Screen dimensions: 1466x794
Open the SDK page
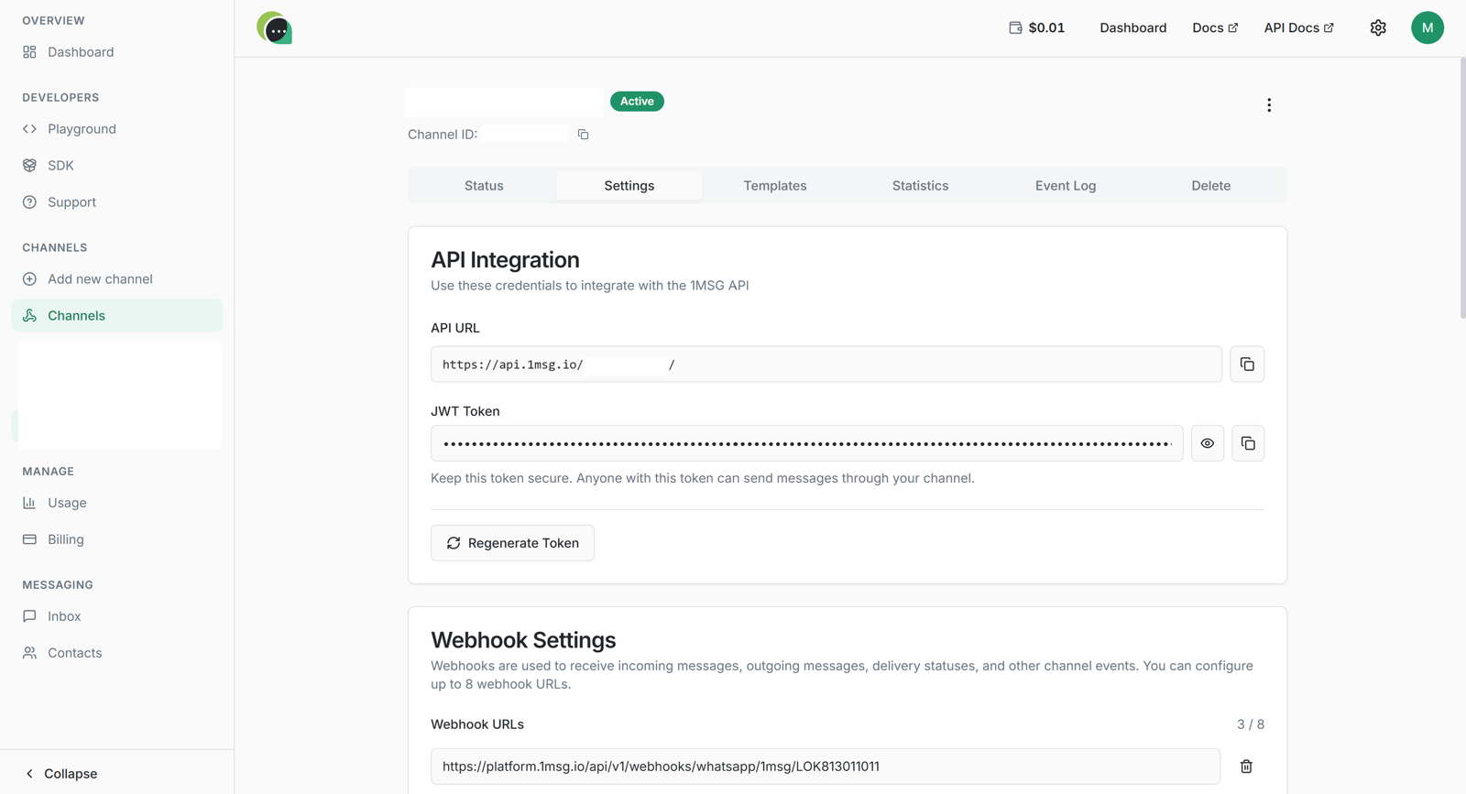coord(116,166)
